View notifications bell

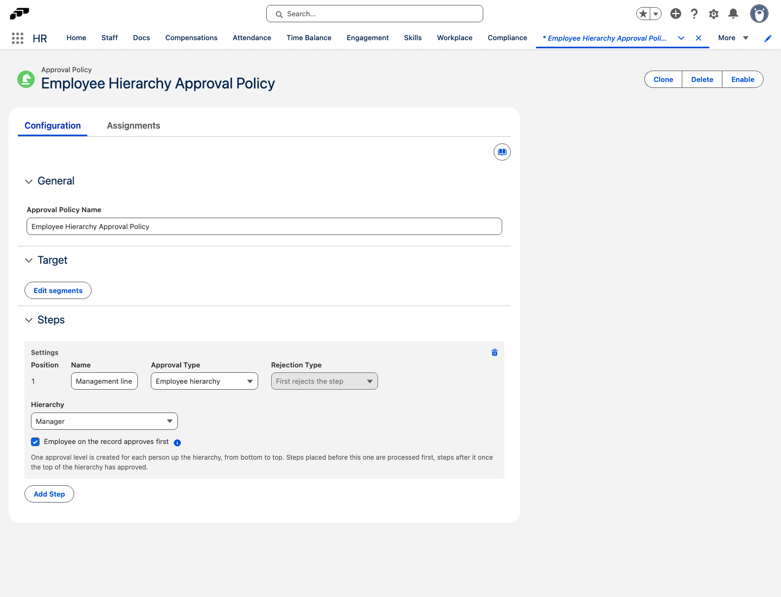pos(733,14)
